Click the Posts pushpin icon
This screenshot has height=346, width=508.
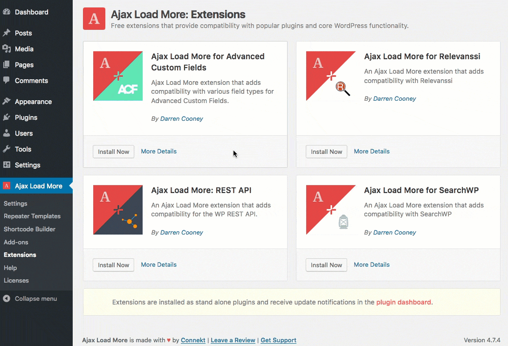click(x=7, y=33)
